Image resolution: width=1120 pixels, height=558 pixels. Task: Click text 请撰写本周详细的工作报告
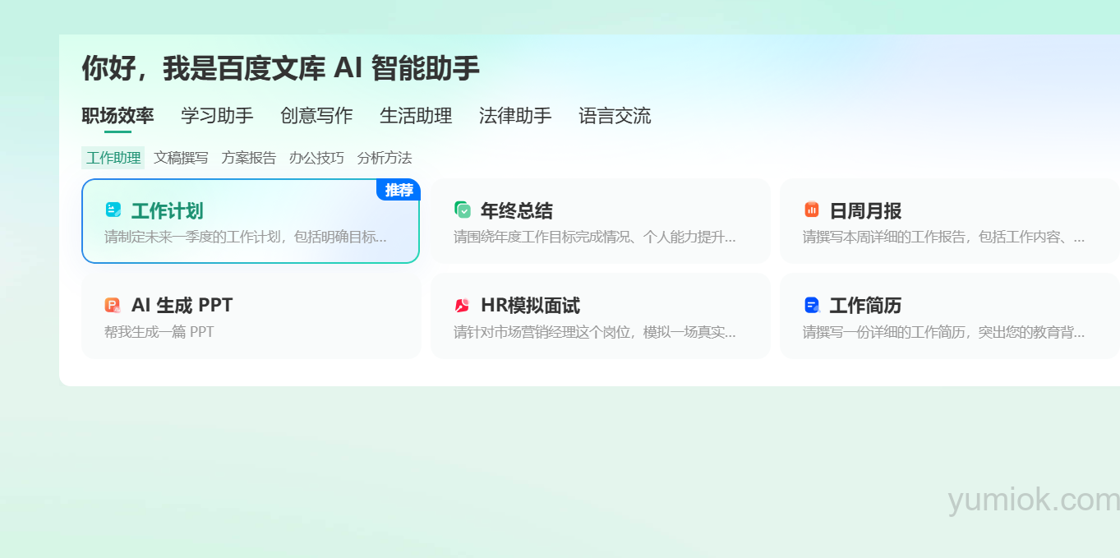click(886, 237)
